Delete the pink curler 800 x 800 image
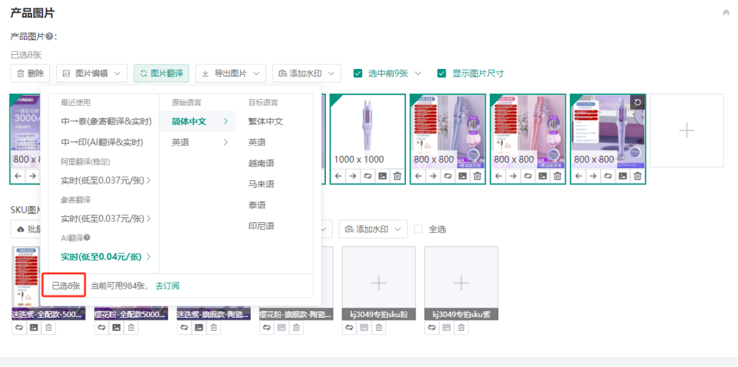 click(558, 176)
